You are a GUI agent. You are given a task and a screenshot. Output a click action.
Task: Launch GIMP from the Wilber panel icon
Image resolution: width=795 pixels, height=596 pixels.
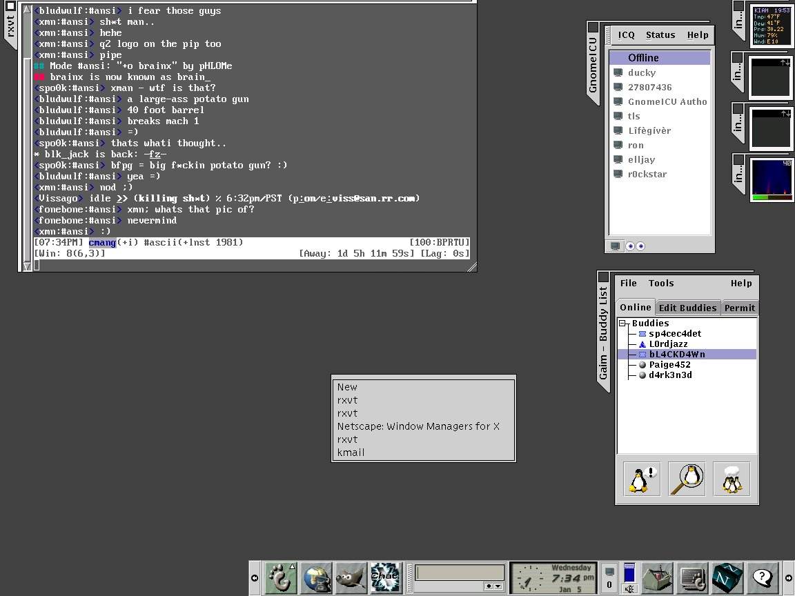[x=351, y=578]
